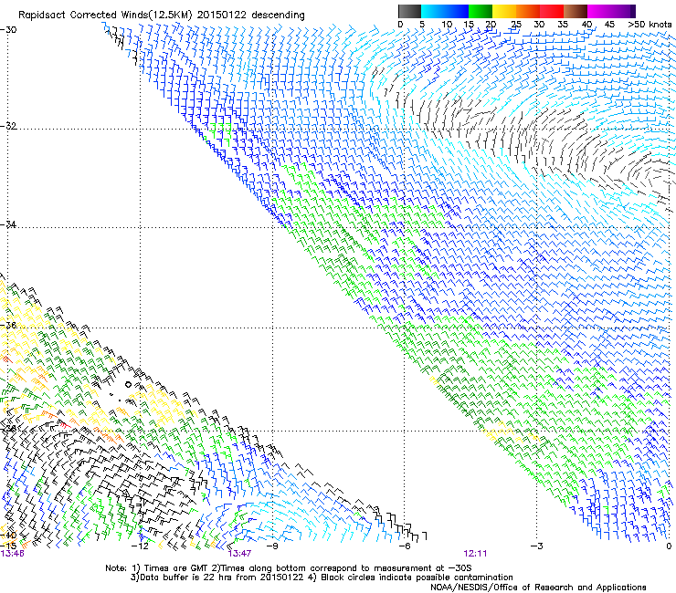Click the brown 35-40 knots legend swatch

(576, 11)
